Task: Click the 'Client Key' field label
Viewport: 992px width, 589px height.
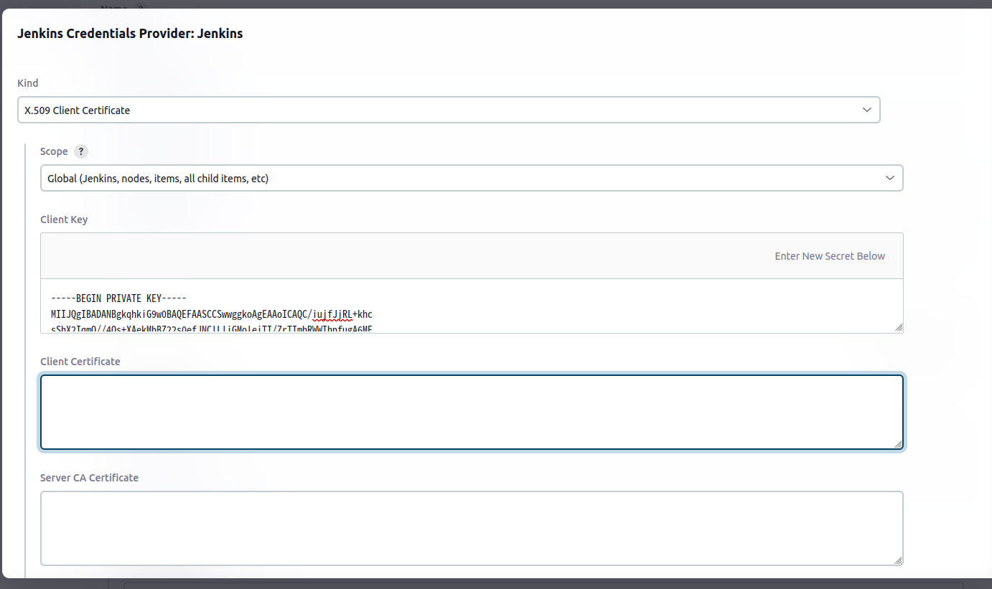Action: pos(64,220)
